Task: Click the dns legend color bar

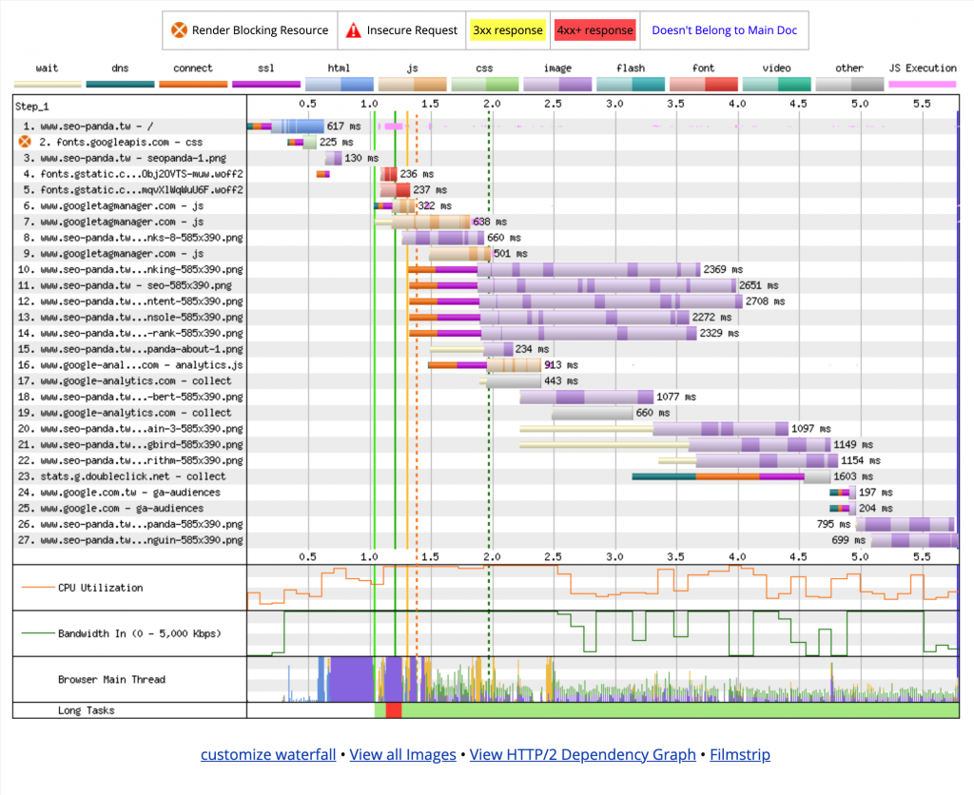Action: pyautogui.click(x=121, y=84)
